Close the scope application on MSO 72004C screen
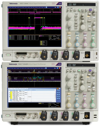This screenshot has width=101, height=126. [x=60, y=7]
